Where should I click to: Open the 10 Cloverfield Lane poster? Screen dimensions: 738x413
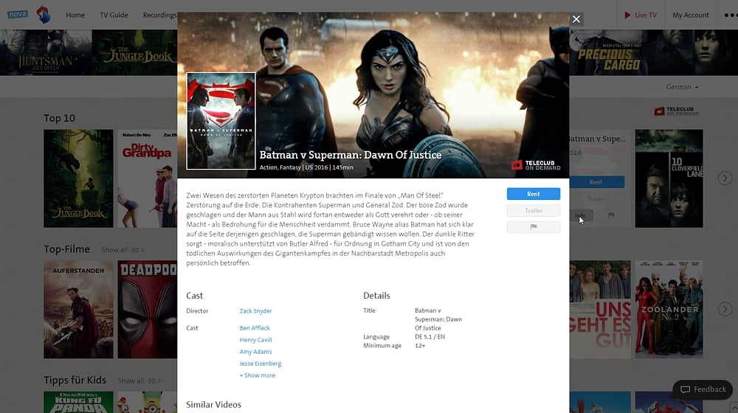pos(669,178)
